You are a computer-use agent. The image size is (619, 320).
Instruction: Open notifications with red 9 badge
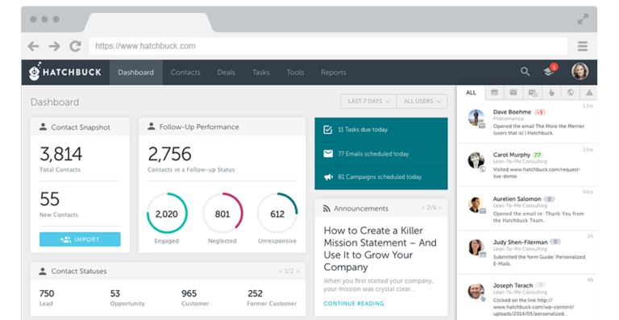(x=550, y=70)
